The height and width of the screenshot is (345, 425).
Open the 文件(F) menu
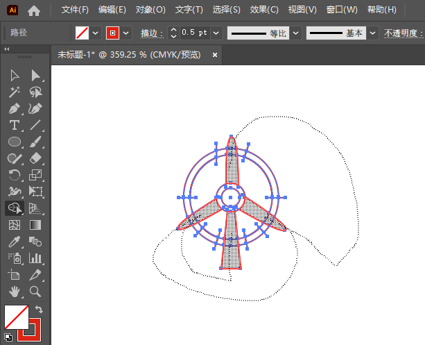[x=75, y=10]
